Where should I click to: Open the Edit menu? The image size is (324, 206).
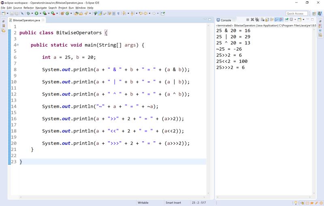tap(9, 8)
